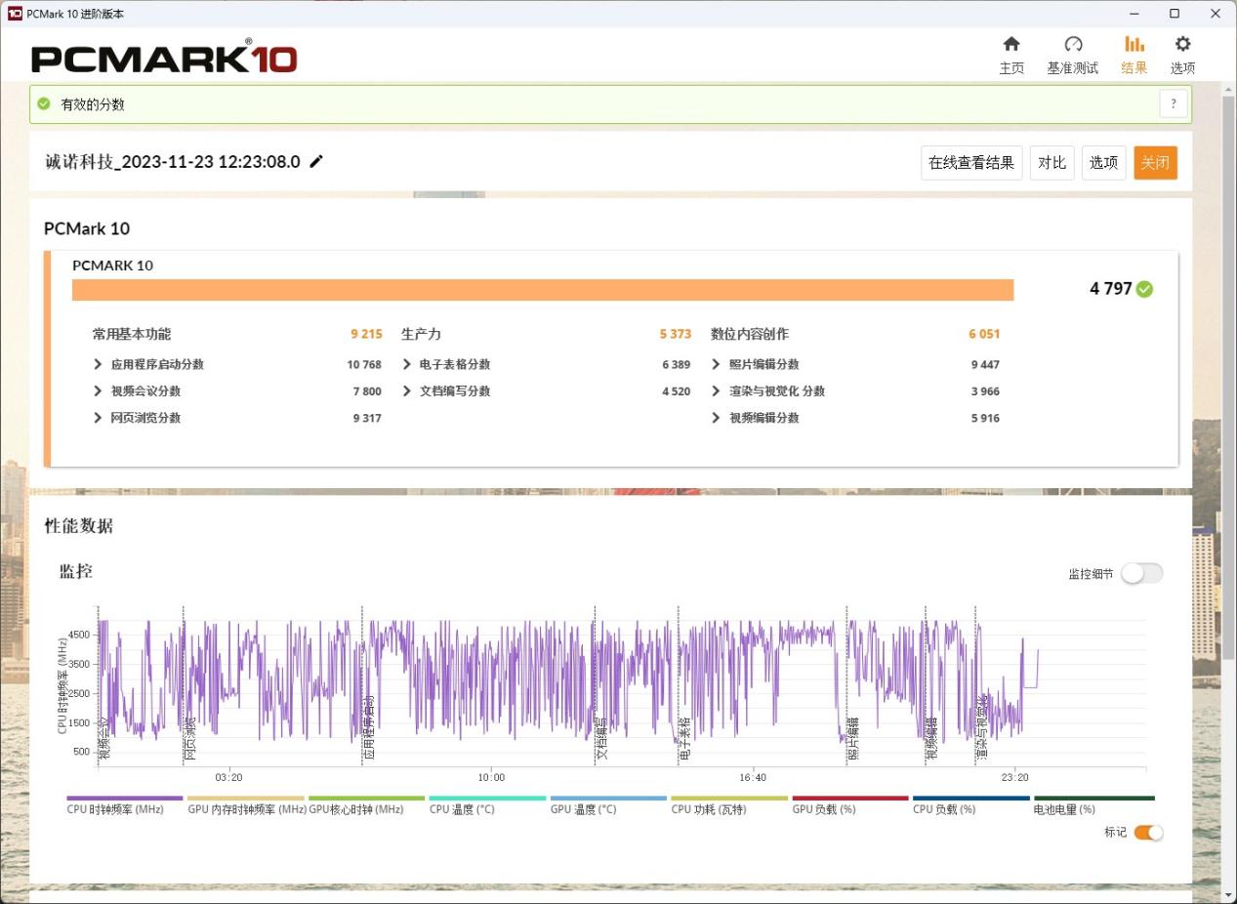The width and height of the screenshot is (1237, 904).
Task: Click the PCMark 10 logo
Action: tap(164, 58)
